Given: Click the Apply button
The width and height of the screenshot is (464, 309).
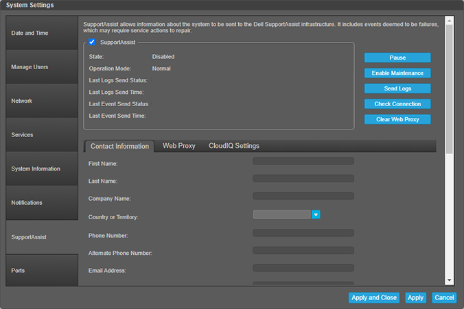Looking at the screenshot, I should click(x=415, y=297).
